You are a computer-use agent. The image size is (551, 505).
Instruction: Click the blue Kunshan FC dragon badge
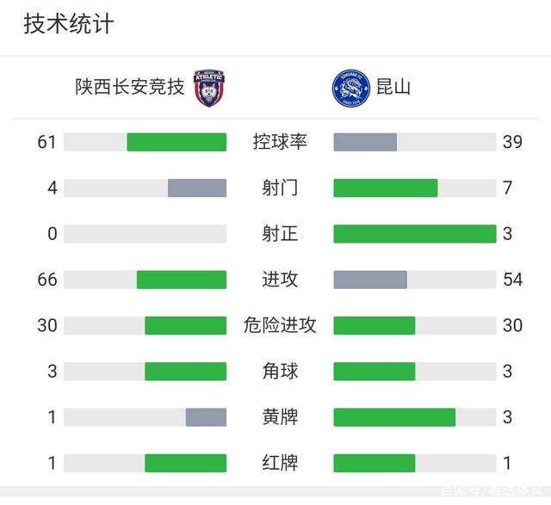click(x=350, y=88)
